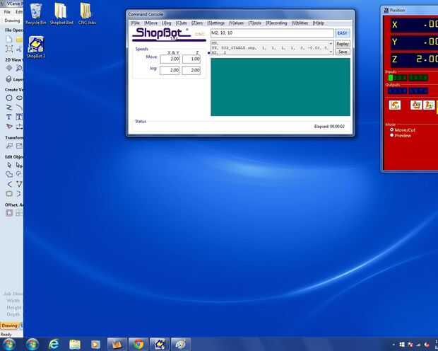Select Move/Cut mode radio button
Viewport: 438px width, 351px height.
coord(392,130)
